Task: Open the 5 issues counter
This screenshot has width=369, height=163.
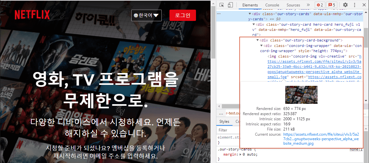Action: [332, 5]
